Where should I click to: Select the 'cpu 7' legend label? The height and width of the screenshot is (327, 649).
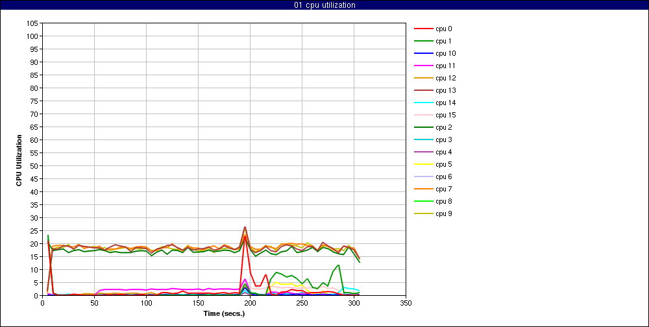(444, 189)
